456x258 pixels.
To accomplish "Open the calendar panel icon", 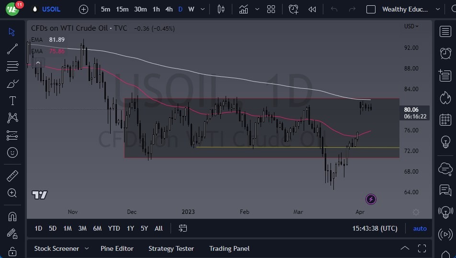I will click(445, 119).
